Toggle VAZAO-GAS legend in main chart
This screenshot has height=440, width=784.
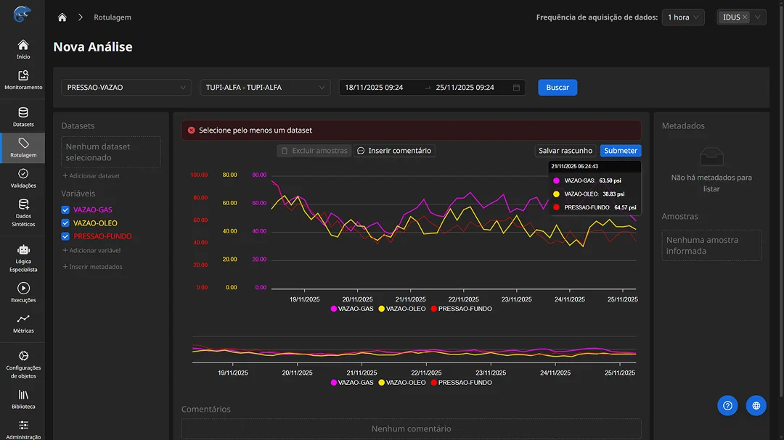pyautogui.click(x=352, y=309)
